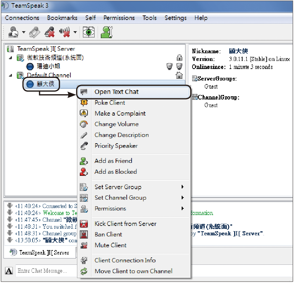Select Change Description menu entry
Screen dimensions: 294x283
[134, 135]
